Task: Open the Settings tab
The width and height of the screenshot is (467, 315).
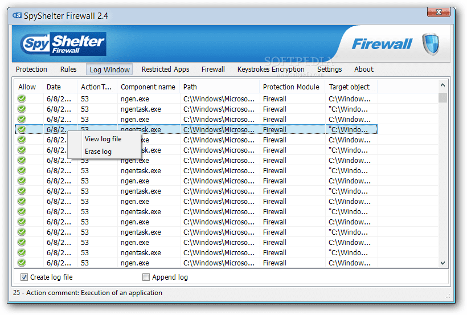Action: point(329,69)
